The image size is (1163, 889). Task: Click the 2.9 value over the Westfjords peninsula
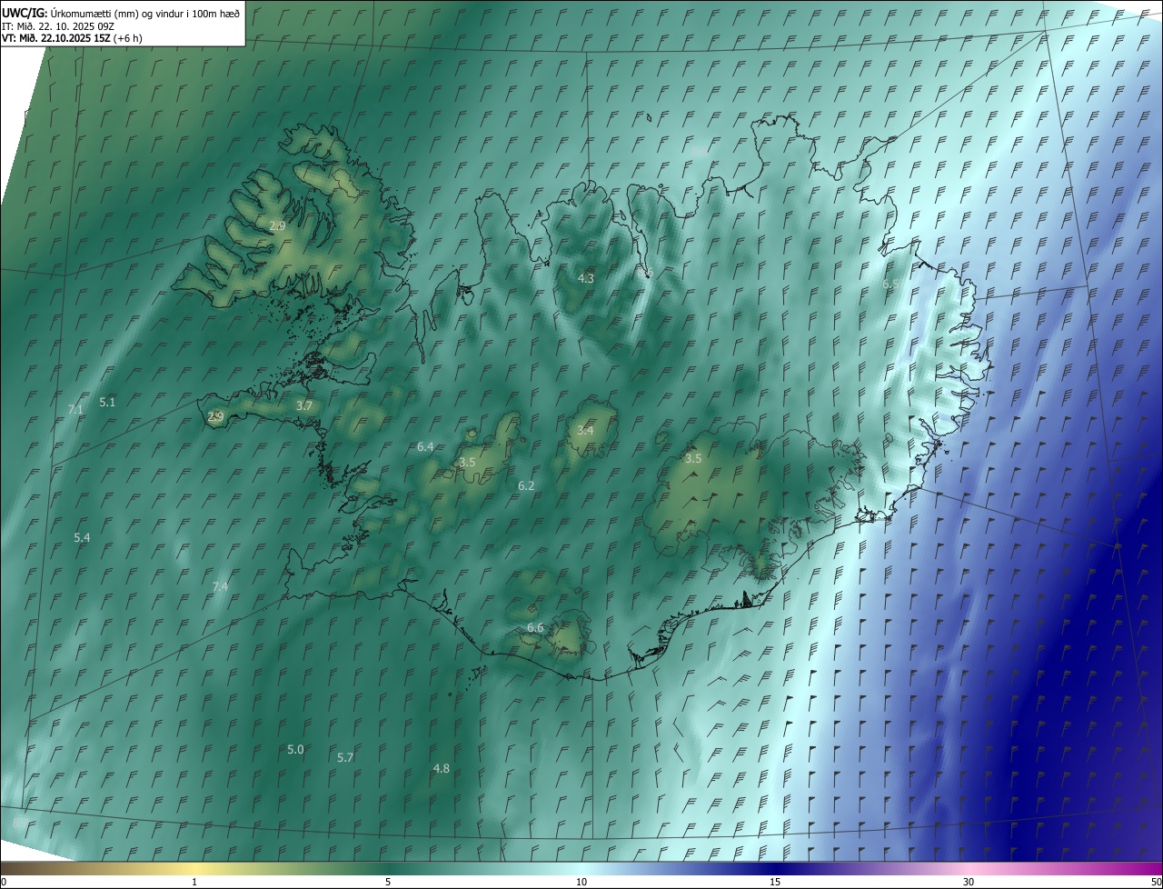point(277,225)
